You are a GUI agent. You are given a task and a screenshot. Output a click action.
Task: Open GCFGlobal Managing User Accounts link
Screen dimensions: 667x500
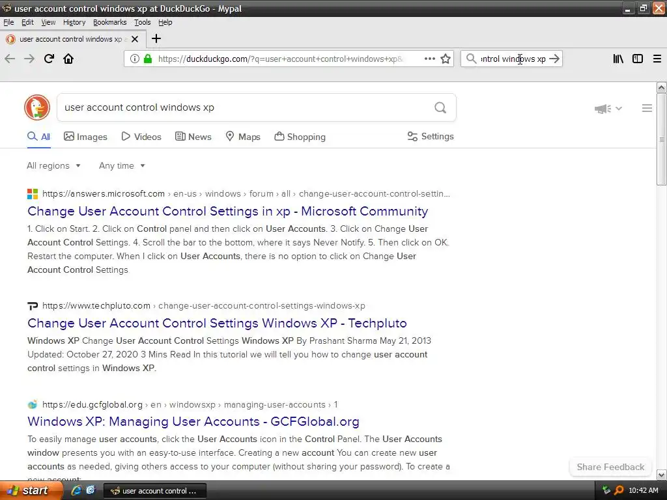(193, 421)
